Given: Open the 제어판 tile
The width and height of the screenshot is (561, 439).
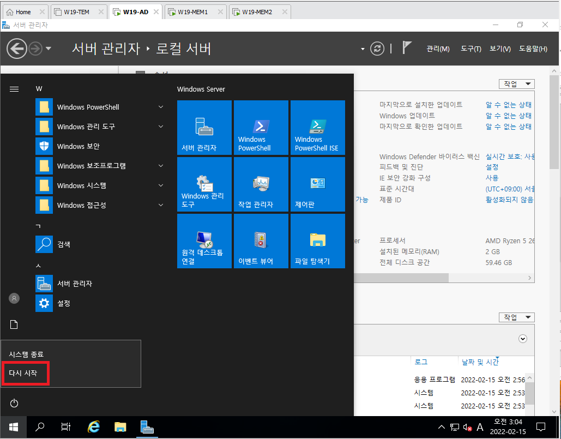Looking at the screenshot, I should pos(318,184).
